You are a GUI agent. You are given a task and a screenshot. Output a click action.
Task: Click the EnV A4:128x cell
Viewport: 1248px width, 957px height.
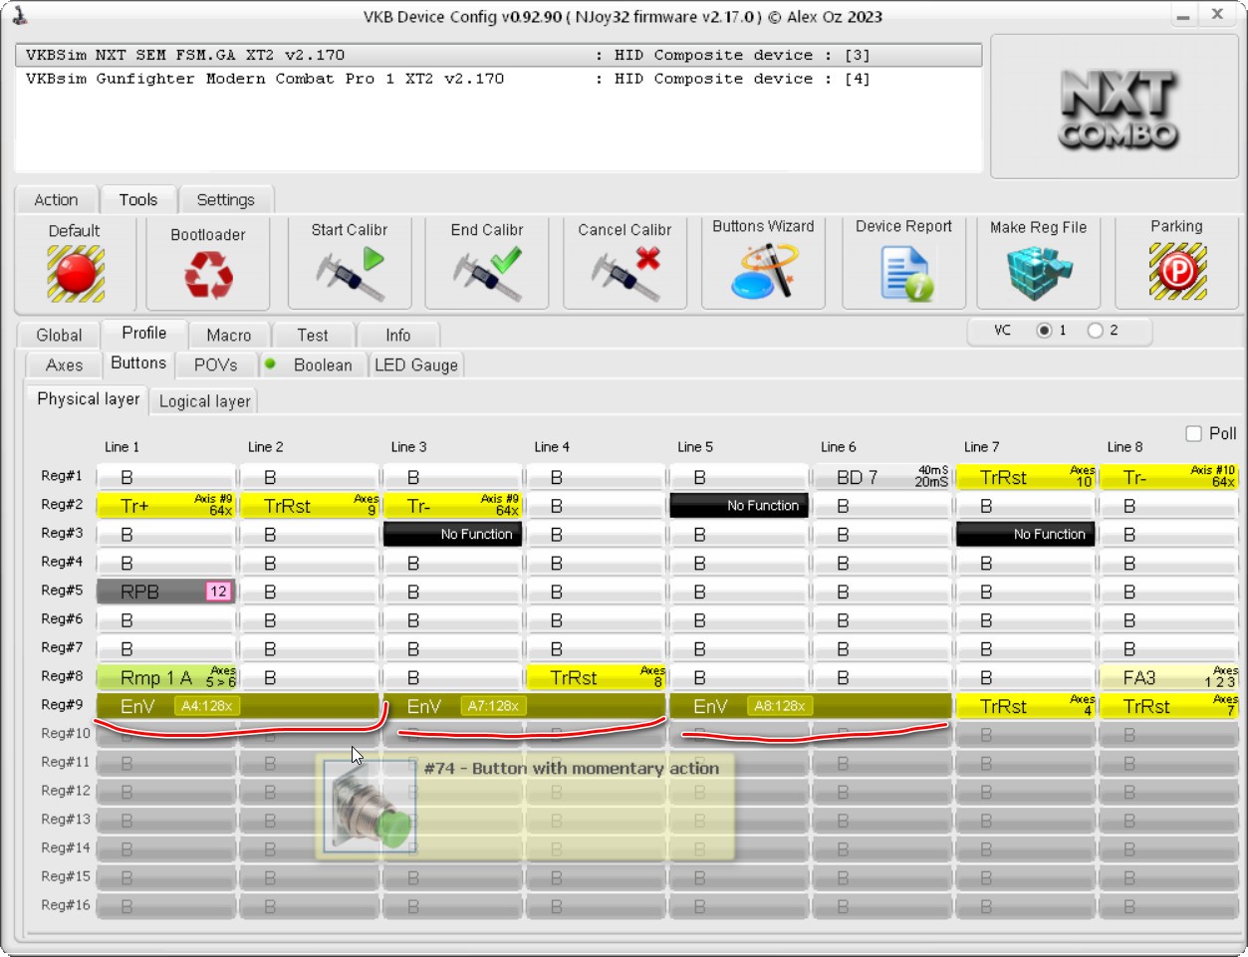click(237, 706)
